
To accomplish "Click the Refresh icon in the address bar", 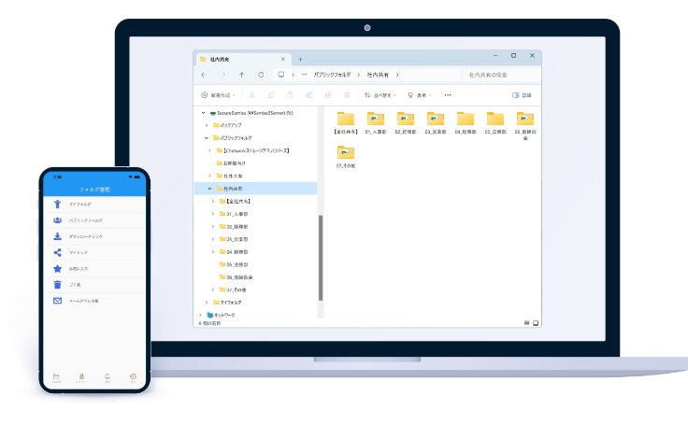I will 261,74.
